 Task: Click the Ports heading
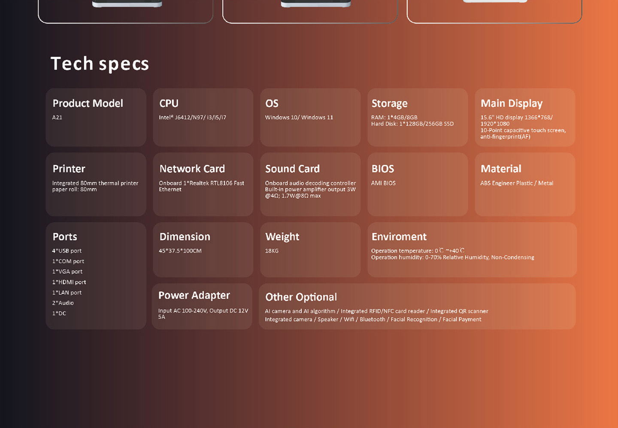pos(65,237)
